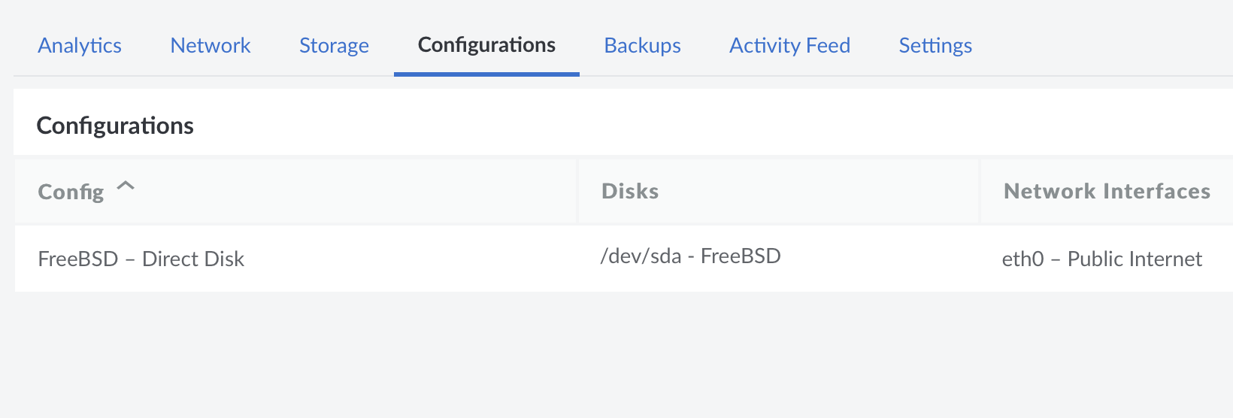Open the Analytics tab

pyautogui.click(x=80, y=46)
